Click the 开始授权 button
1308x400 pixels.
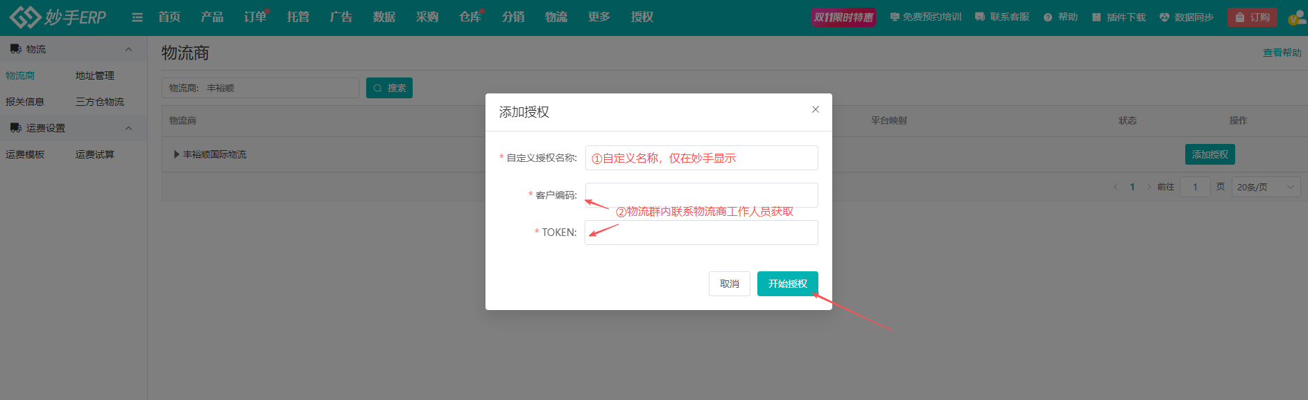(x=788, y=284)
